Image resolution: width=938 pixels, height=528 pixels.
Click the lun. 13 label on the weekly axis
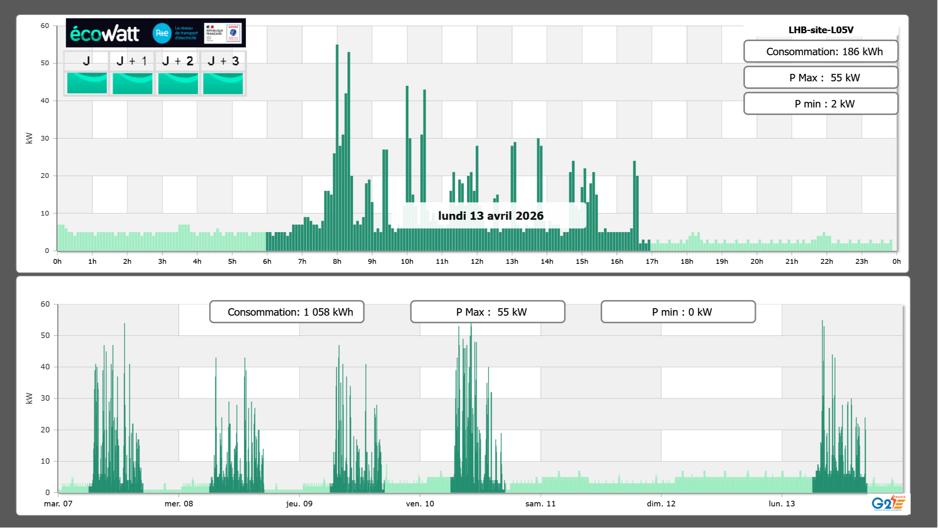(x=781, y=504)
